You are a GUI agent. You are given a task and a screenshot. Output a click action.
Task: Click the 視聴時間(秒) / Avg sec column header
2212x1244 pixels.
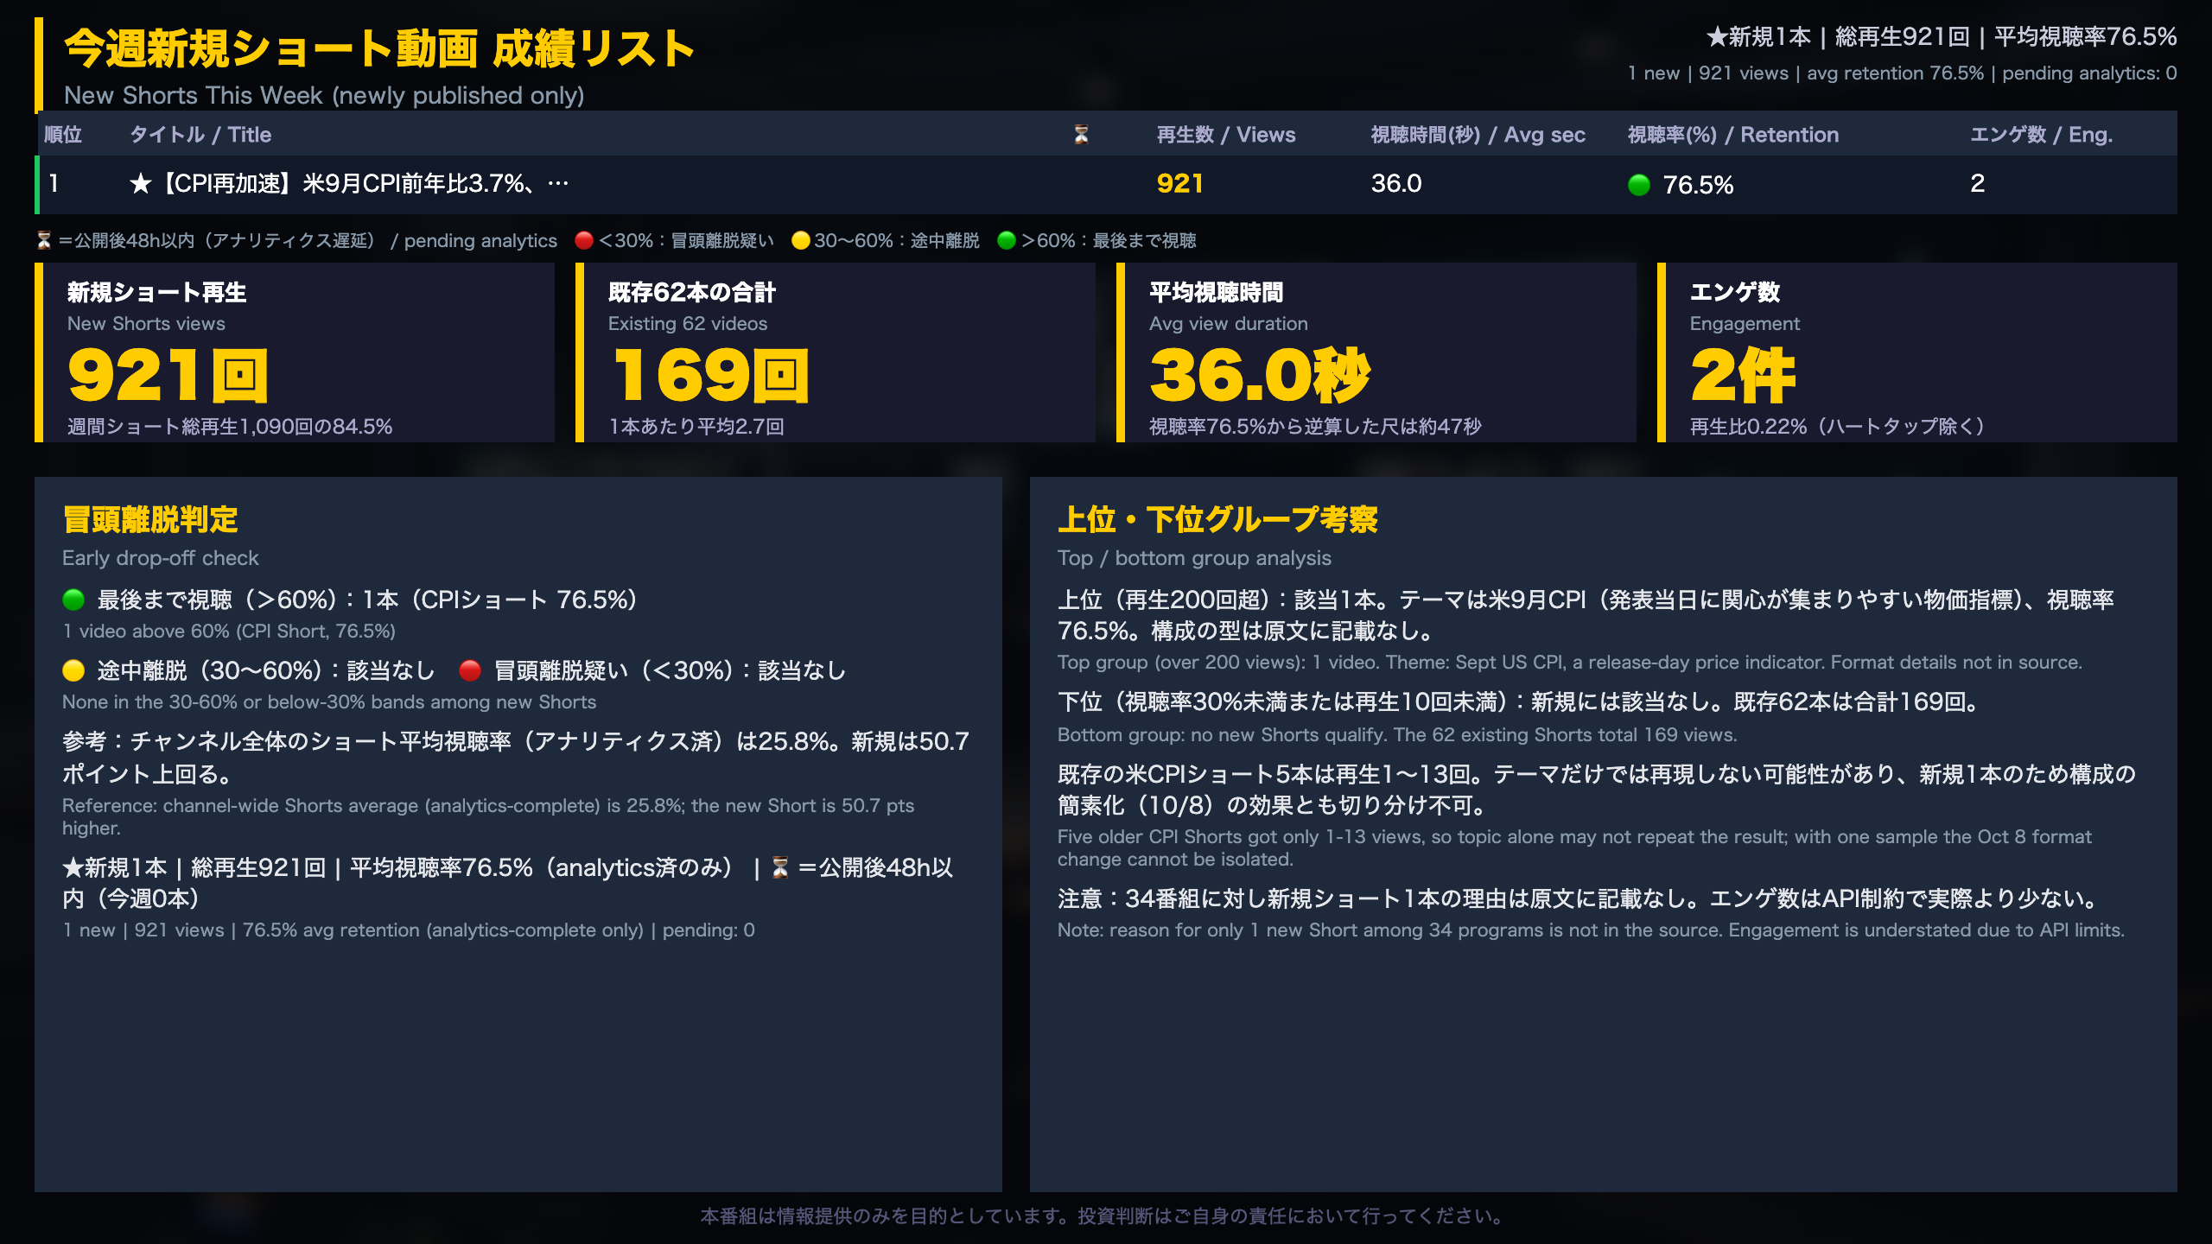1478,135
